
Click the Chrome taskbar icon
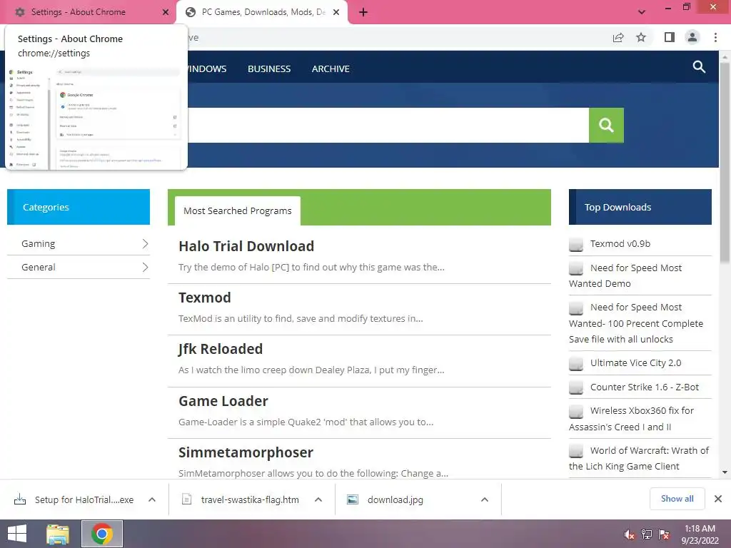102,534
